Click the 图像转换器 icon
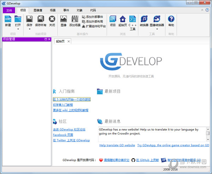 coord(157,19)
